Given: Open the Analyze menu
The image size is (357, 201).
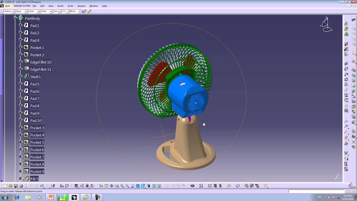Looking at the screenshot, I should (81, 6).
